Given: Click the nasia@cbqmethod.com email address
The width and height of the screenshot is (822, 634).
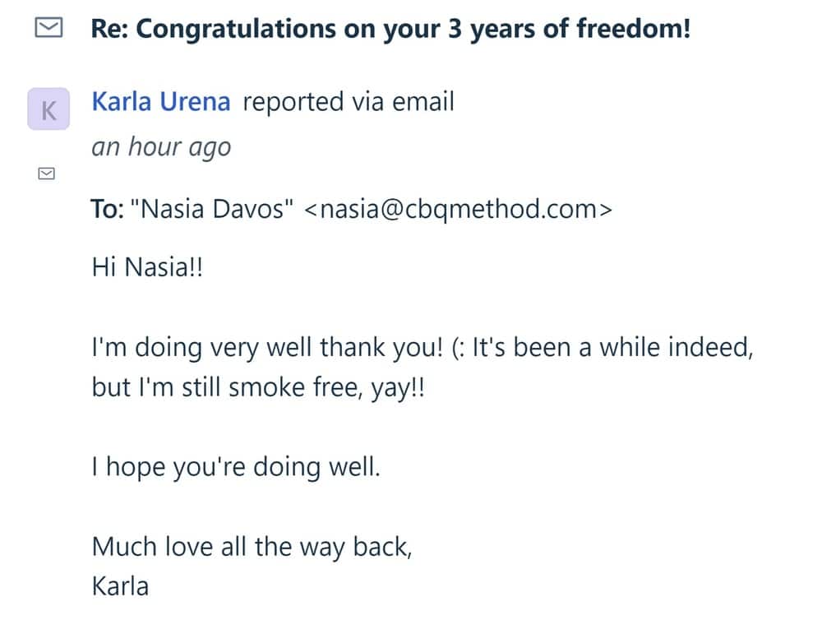Looking at the screenshot, I should pyautogui.click(x=458, y=208).
